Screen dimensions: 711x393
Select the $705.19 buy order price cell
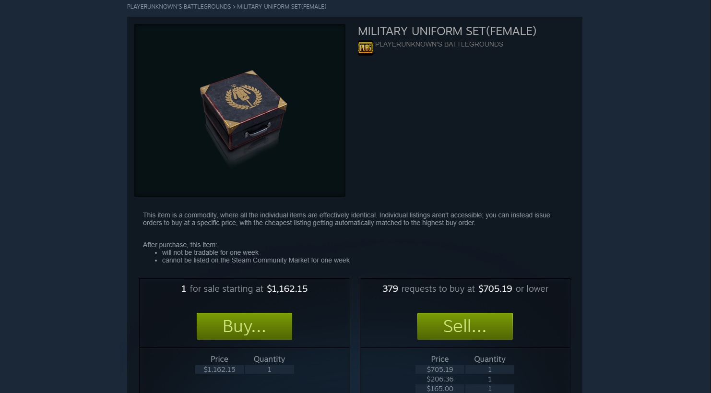click(440, 369)
